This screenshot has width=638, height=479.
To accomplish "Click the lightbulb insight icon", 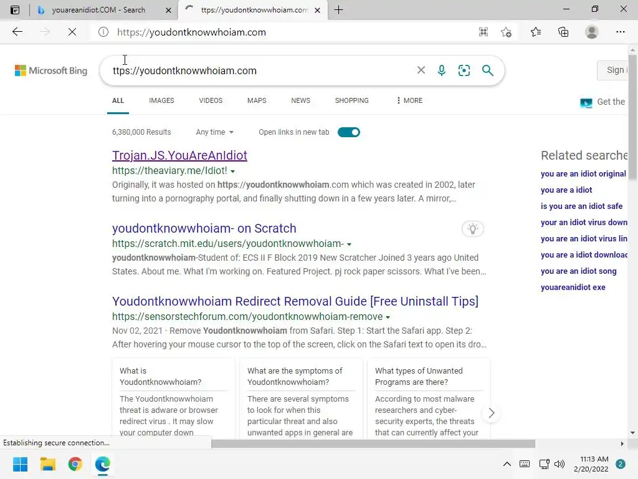I will coord(472,228).
